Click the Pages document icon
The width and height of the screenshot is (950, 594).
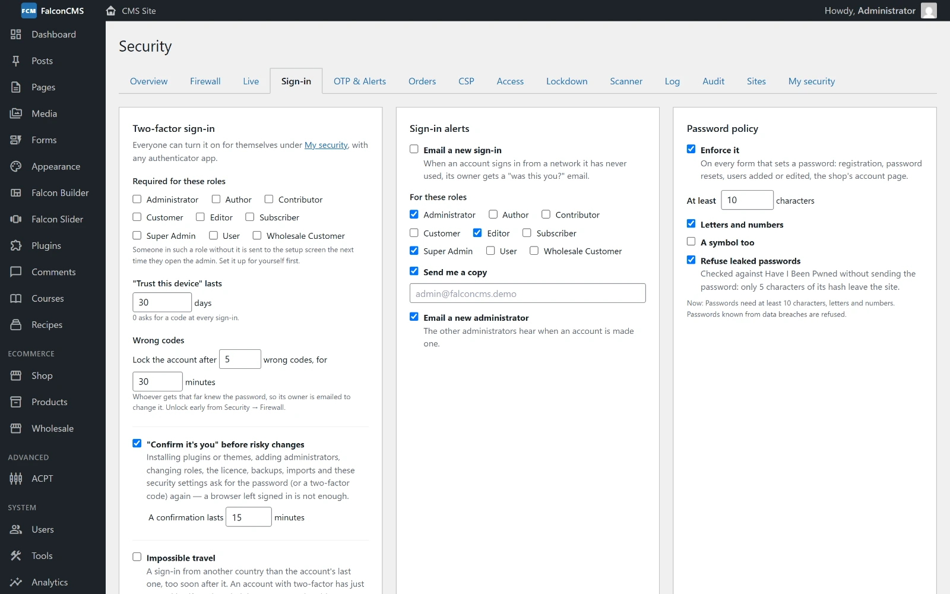(x=16, y=87)
